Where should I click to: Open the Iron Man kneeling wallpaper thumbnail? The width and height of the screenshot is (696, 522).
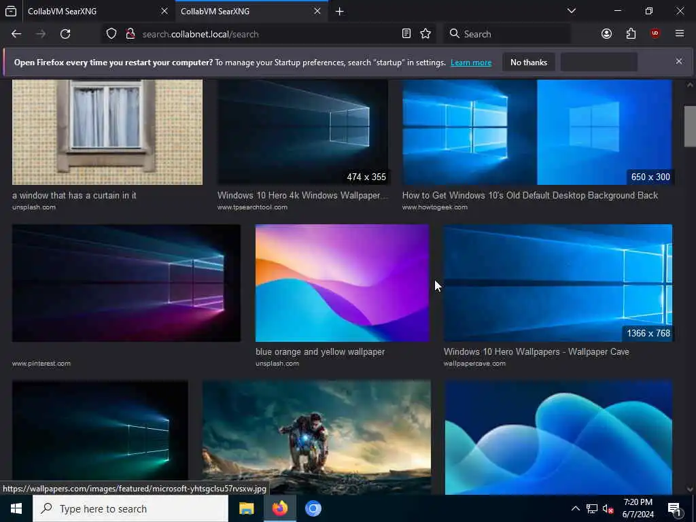pos(317,437)
